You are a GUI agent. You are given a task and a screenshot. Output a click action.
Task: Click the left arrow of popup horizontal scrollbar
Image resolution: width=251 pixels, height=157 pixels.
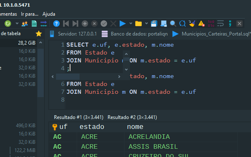coord(53,77)
